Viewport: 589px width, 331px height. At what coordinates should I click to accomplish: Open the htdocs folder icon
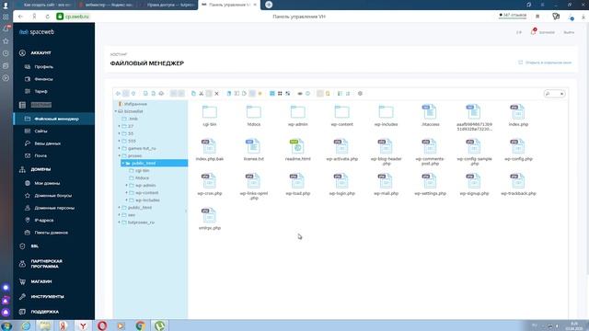(x=254, y=112)
